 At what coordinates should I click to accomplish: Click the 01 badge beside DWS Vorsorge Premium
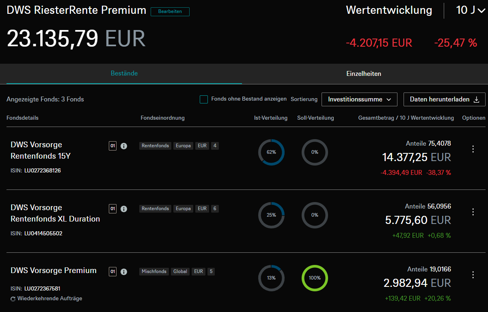coord(112,272)
